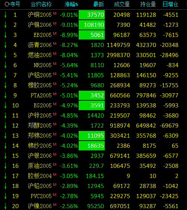Click the red M marker next to 沪铝2005
This screenshot has width=187, height=210.
[55, 73]
